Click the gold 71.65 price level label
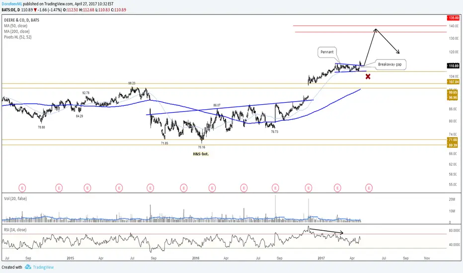Image resolution: width=463 pixels, height=273 pixels. 453,139
